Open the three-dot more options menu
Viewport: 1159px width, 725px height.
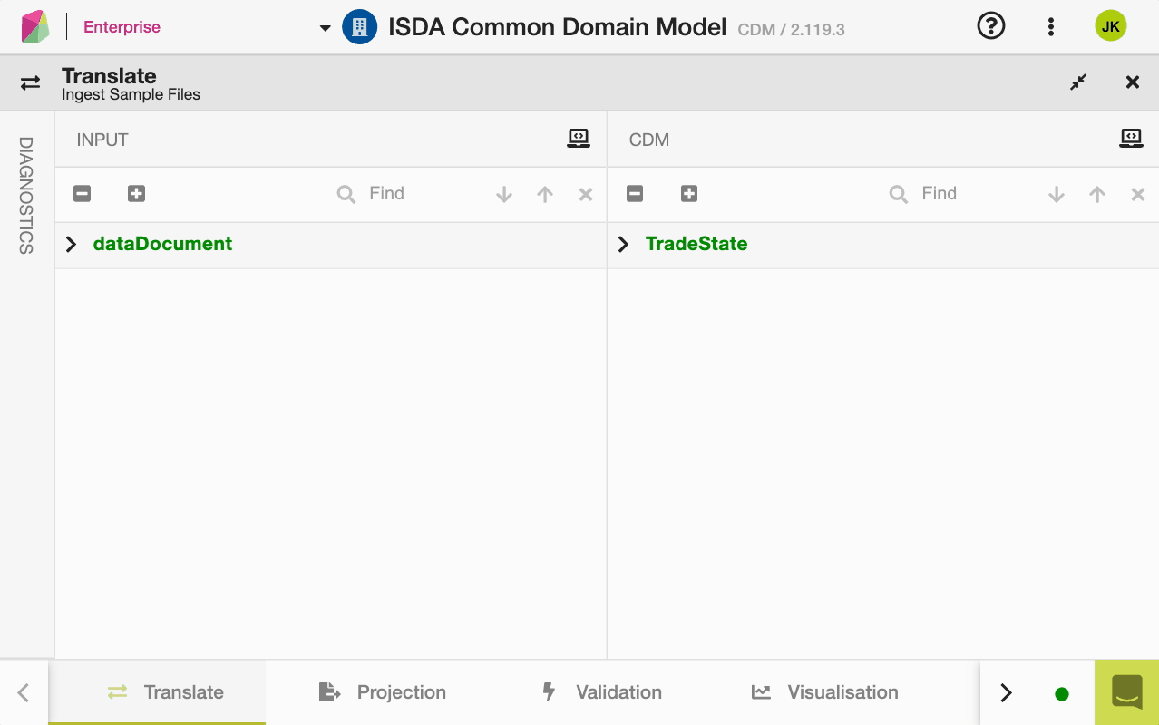(x=1050, y=26)
